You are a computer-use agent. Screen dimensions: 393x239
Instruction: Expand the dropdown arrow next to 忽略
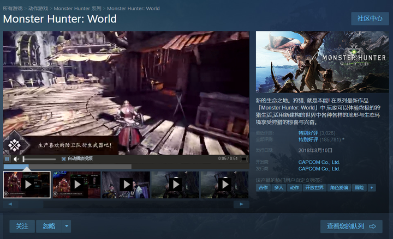67,226
